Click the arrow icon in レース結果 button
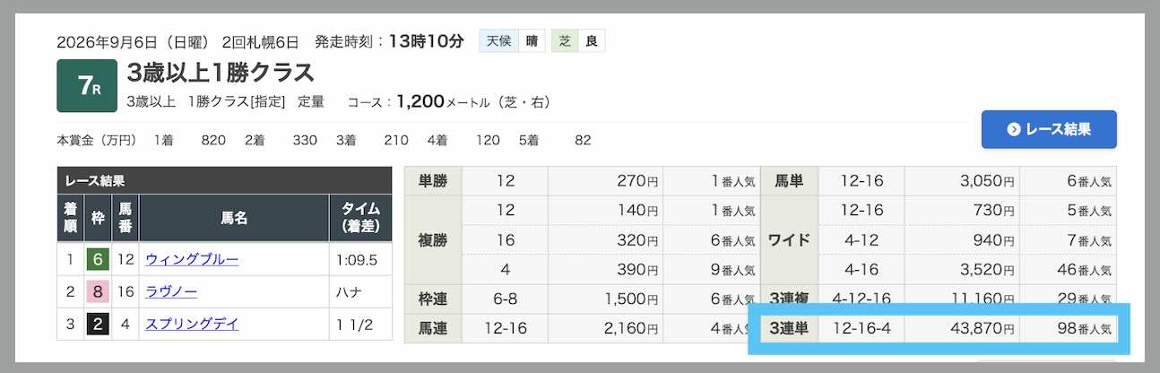This screenshot has width=1160, height=373. 1014,129
